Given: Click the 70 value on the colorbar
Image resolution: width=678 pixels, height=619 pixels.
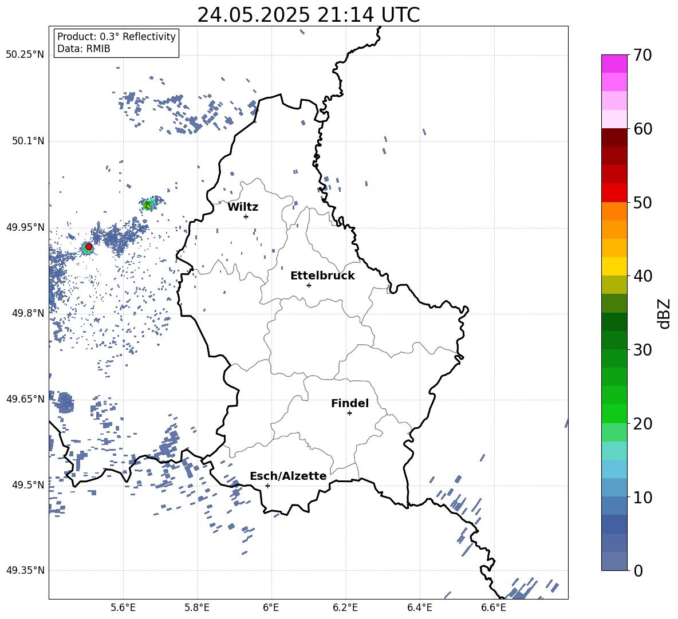Looking at the screenshot, I should [642, 56].
